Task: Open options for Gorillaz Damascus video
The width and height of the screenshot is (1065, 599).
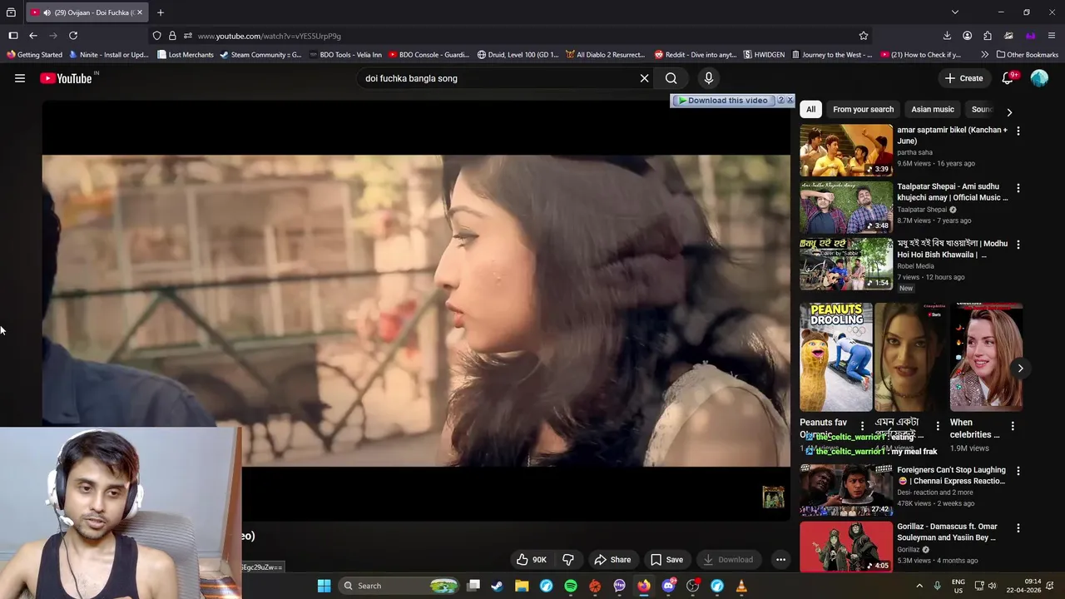Action: [x=1018, y=528]
